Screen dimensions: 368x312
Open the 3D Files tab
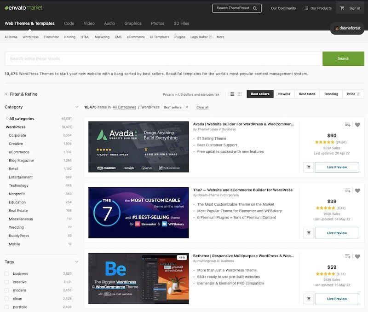(x=181, y=23)
